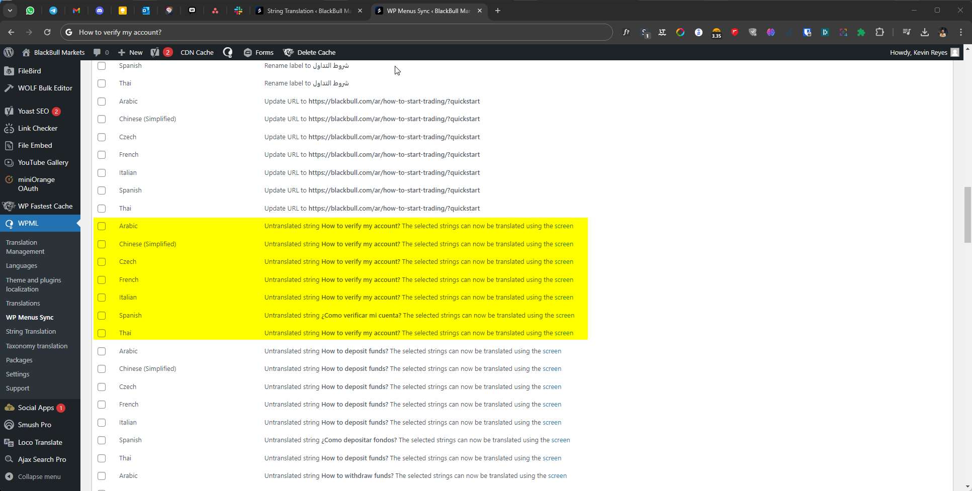Image resolution: width=972 pixels, height=491 pixels.
Task: Open WPML Taxonomy translation submenu item
Action: [37, 346]
